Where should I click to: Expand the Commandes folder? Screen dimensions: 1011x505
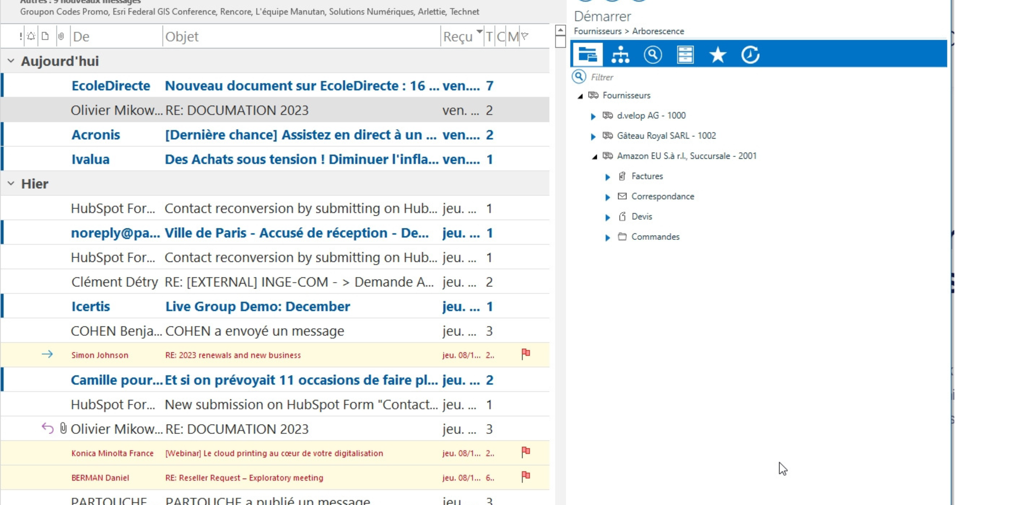tap(608, 238)
